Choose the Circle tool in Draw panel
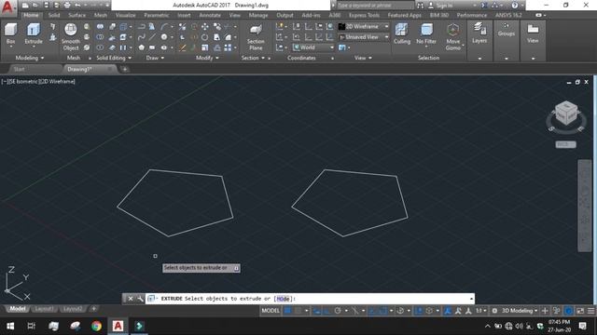Viewport: 597px width, 335px height. click(x=164, y=37)
